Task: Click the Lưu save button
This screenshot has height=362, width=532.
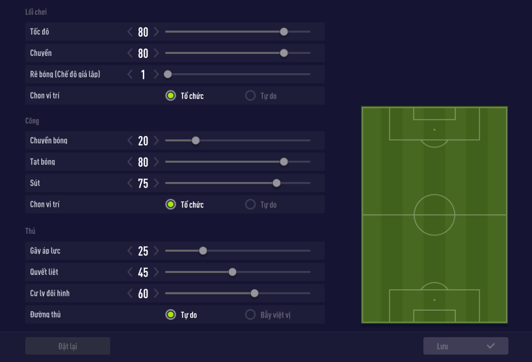Action: [465, 346]
